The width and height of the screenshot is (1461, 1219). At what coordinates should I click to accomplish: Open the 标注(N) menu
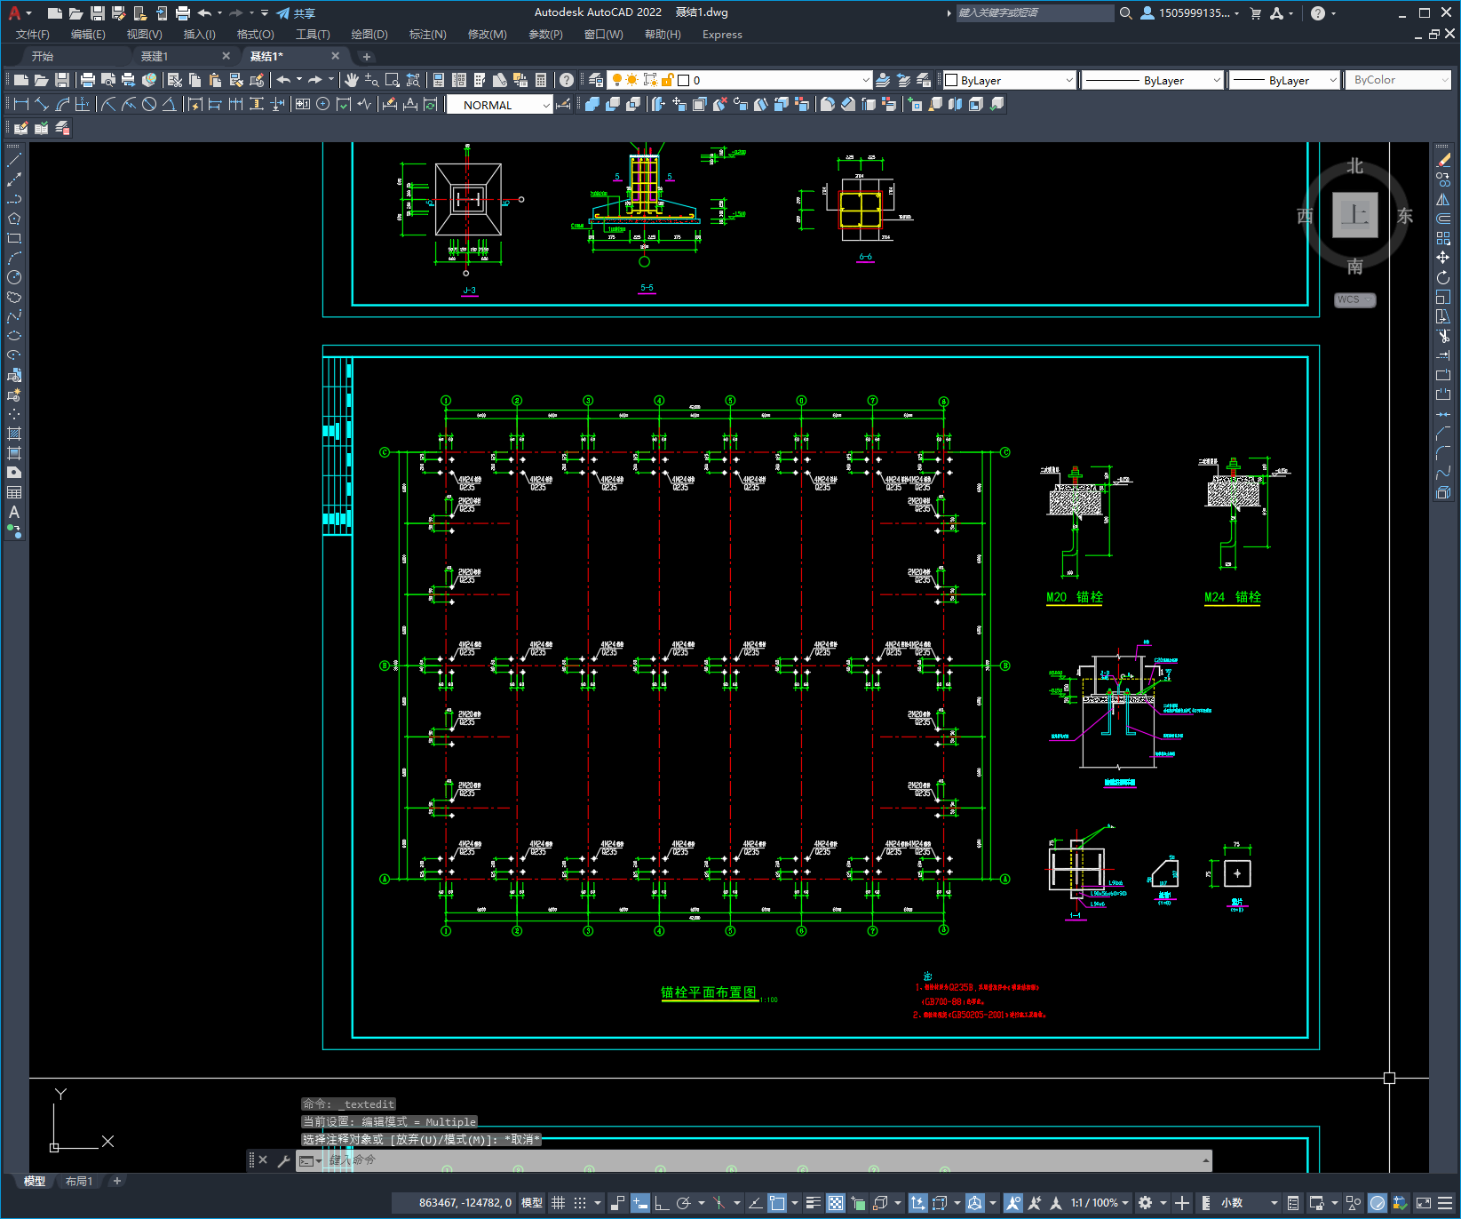pos(427,35)
